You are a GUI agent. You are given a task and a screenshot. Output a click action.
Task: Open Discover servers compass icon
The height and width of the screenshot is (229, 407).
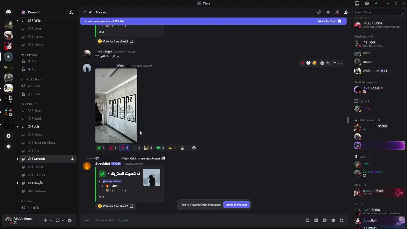[x=9, y=147]
